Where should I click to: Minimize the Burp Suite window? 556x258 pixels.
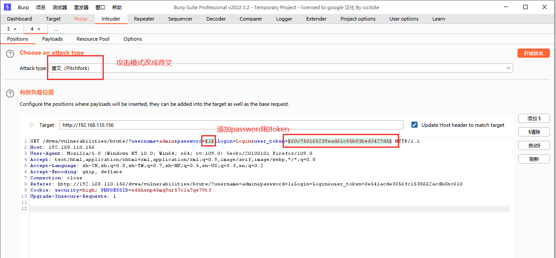tap(505, 7)
